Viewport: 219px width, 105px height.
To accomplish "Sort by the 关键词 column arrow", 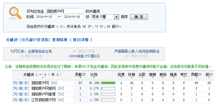I will click(43, 77).
